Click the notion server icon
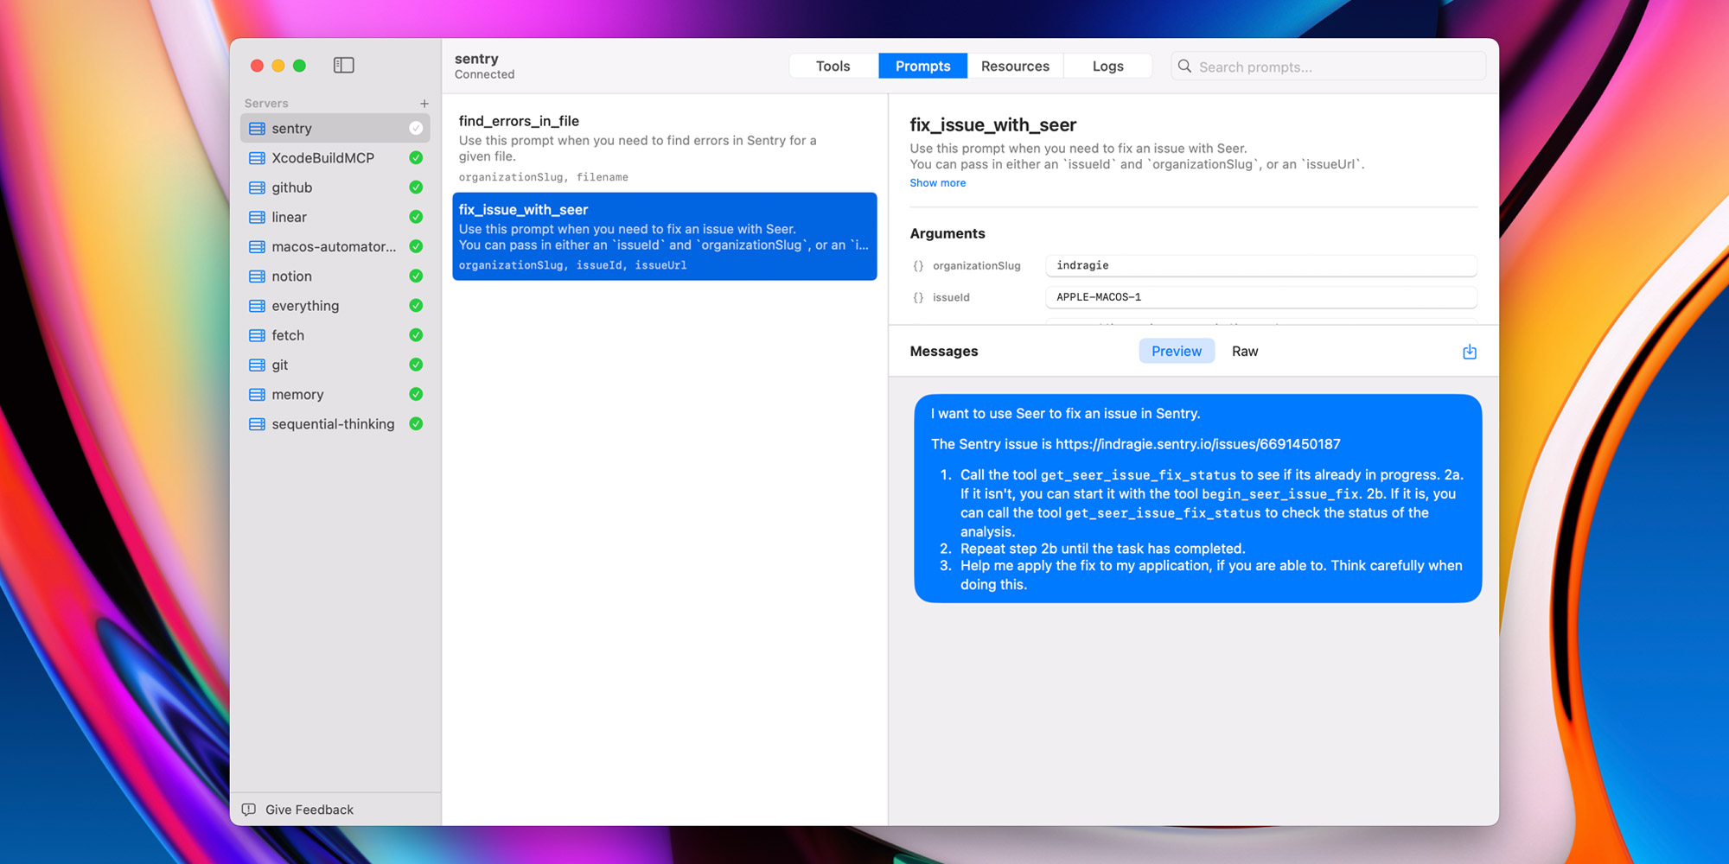The width and height of the screenshot is (1729, 864). point(257,276)
